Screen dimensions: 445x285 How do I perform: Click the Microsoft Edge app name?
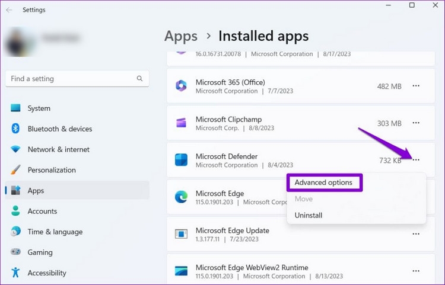(x=220, y=194)
